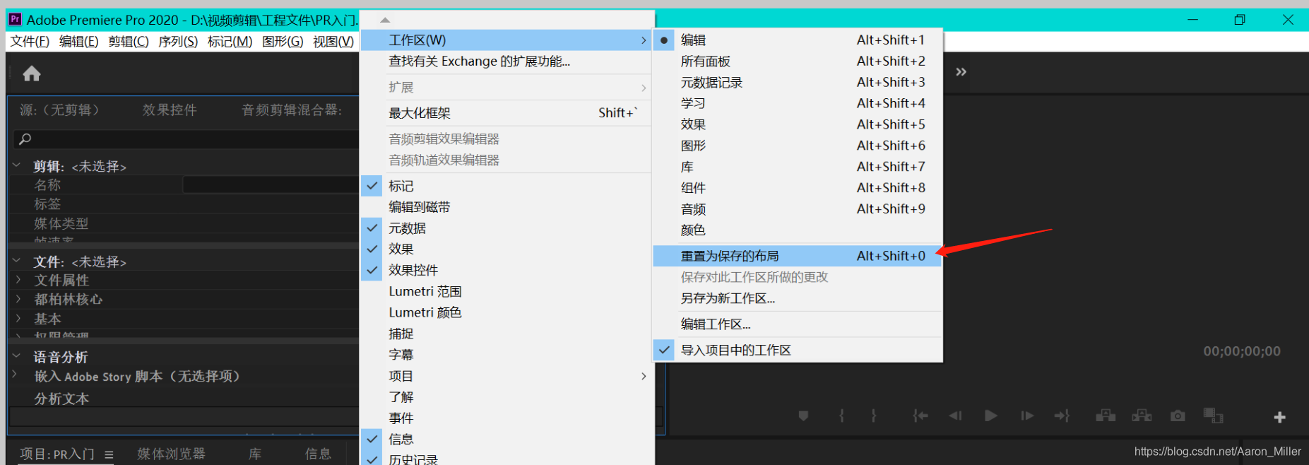Open the 序列(S) menu

178,42
